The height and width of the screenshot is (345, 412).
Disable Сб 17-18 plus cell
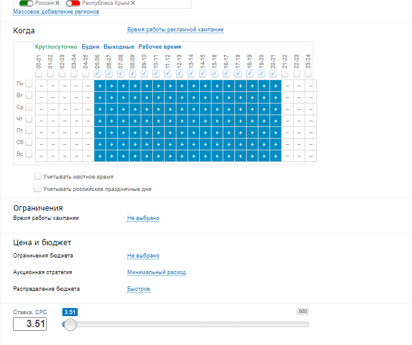coord(241,144)
